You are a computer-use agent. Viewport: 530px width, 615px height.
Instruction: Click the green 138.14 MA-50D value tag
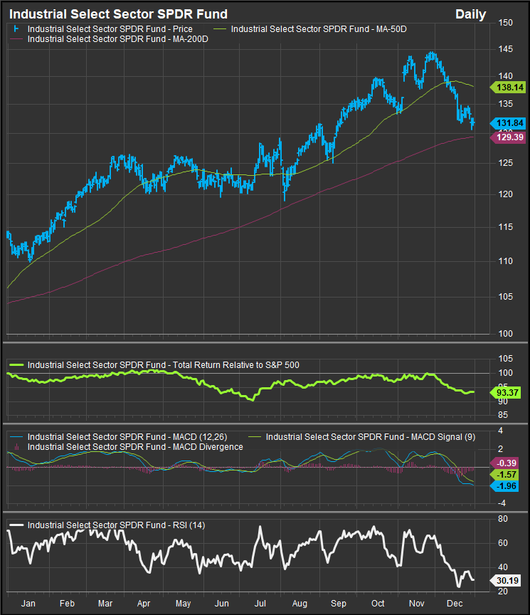tap(508, 88)
